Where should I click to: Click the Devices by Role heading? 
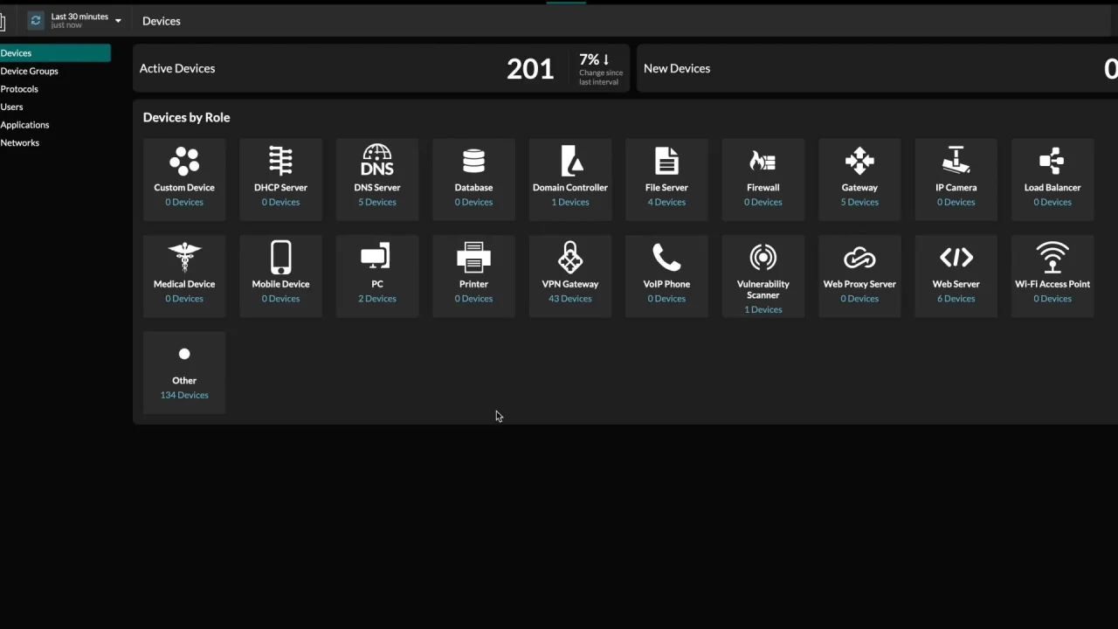pos(187,117)
